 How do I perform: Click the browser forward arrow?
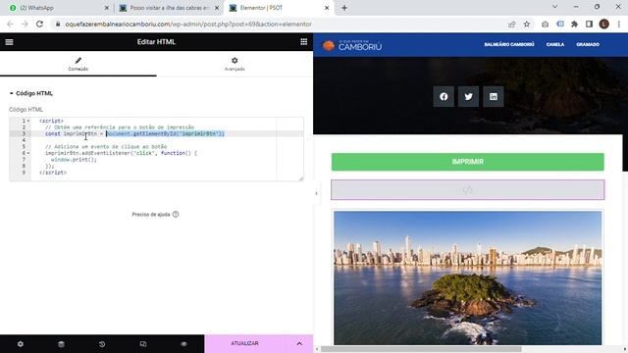(25, 24)
